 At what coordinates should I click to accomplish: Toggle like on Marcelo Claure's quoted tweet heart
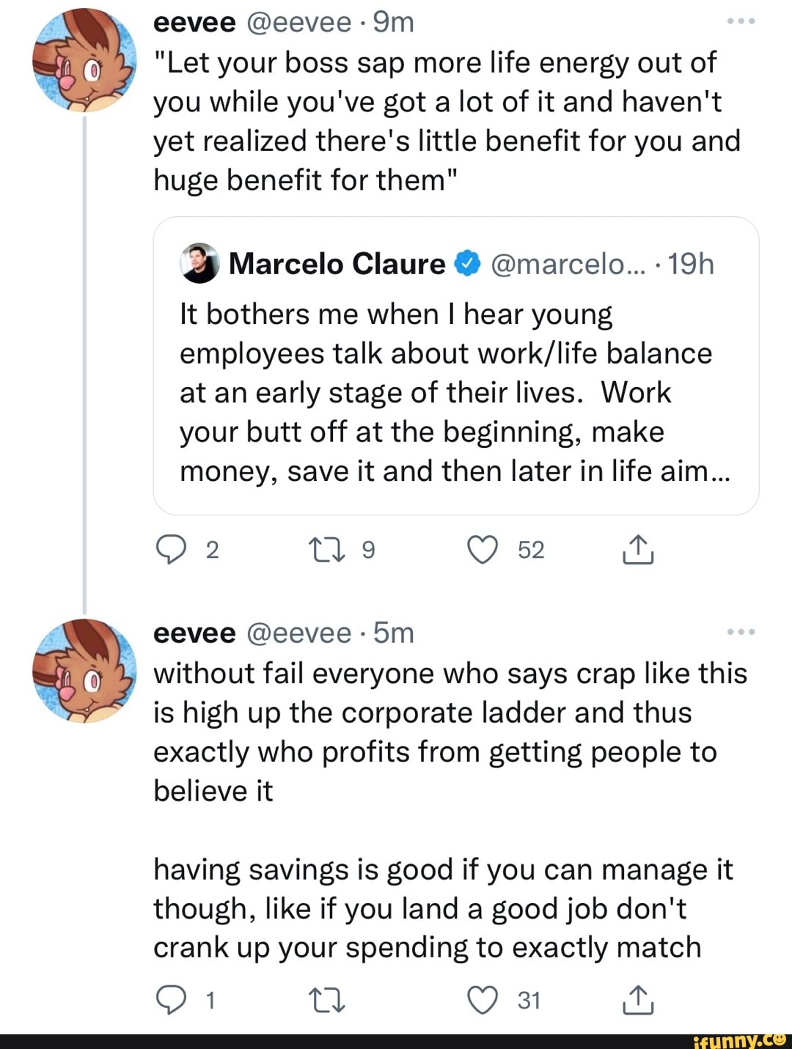click(x=483, y=550)
